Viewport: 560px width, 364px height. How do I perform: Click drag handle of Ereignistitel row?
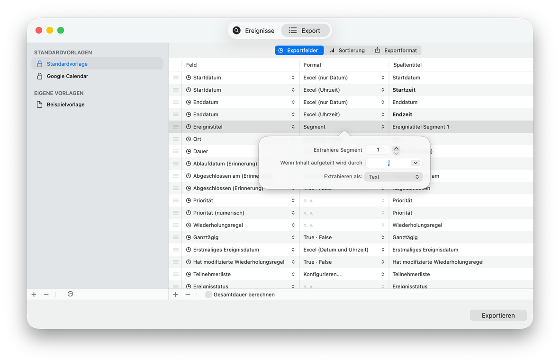click(x=176, y=127)
